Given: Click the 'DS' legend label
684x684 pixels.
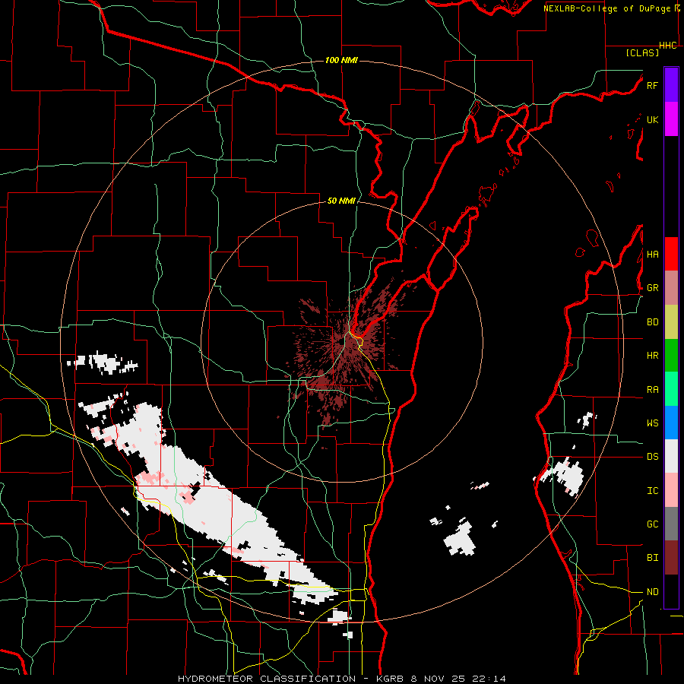Looking at the screenshot, I should [652, 457].
